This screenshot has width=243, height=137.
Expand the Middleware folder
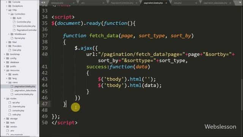point(9,34)
